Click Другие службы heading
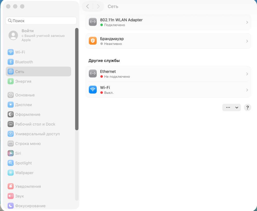 coord(104,61)
